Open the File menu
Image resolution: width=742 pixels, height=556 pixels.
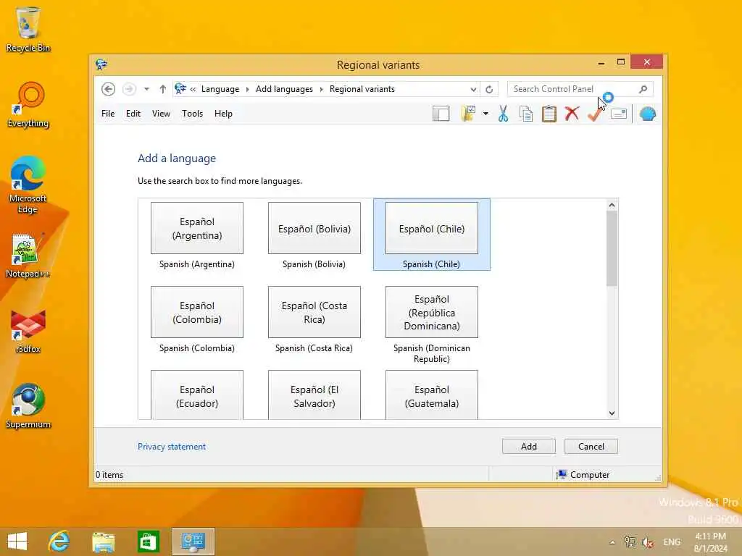(108, 114)
